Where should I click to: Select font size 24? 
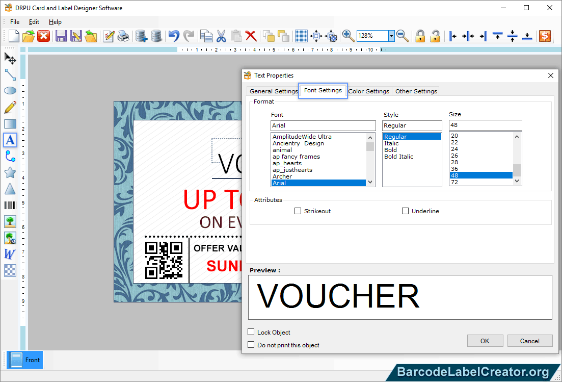tap(480, 149)
